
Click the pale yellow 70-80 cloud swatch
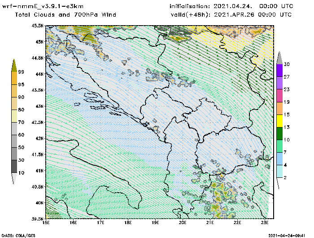[14, 116]
